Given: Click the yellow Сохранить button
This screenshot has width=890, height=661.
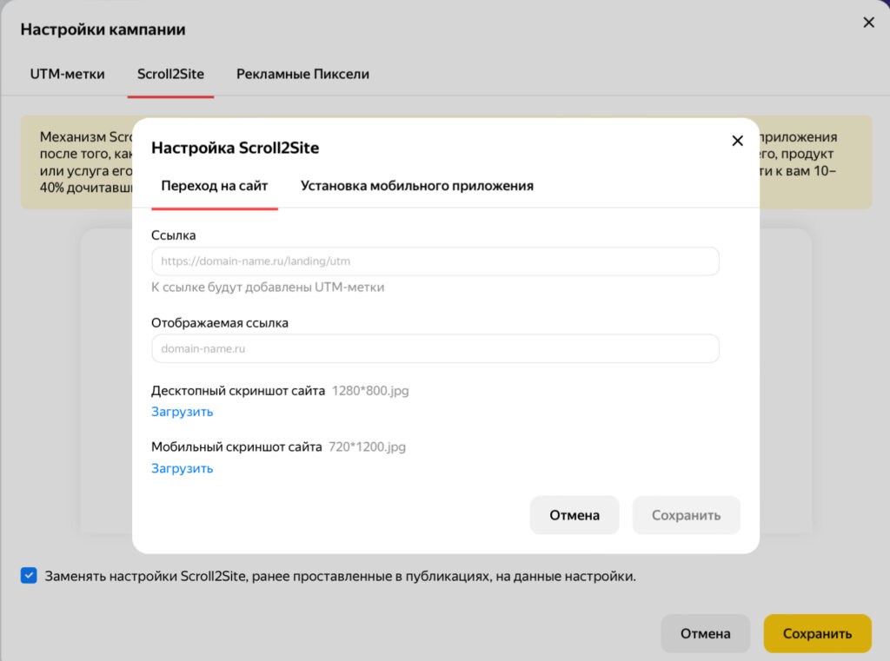Looking at the screenshot, I should click(x=817, y=633).
